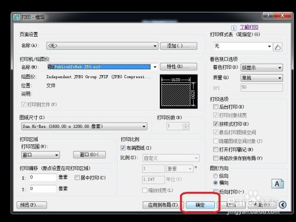296x222 pixels.
Task: Click the 取消 cancel button
Action: (x=231, y=205)
